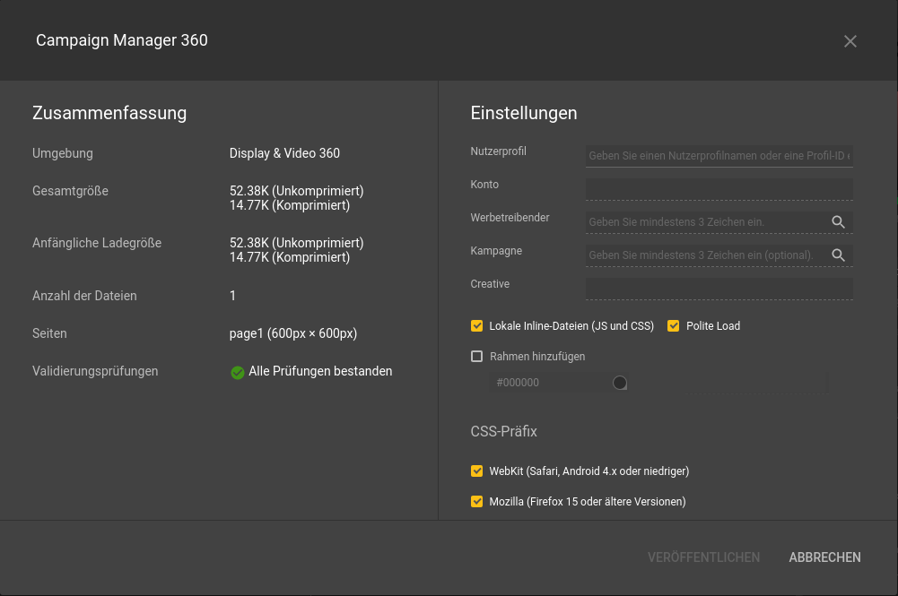Disable the Mozilla (Firefox 15 oder ältere Versionen) checkbox
This screenshot has width=898, height=596.
(476, 501)
